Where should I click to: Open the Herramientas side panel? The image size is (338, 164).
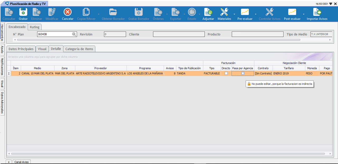point(2,33)
